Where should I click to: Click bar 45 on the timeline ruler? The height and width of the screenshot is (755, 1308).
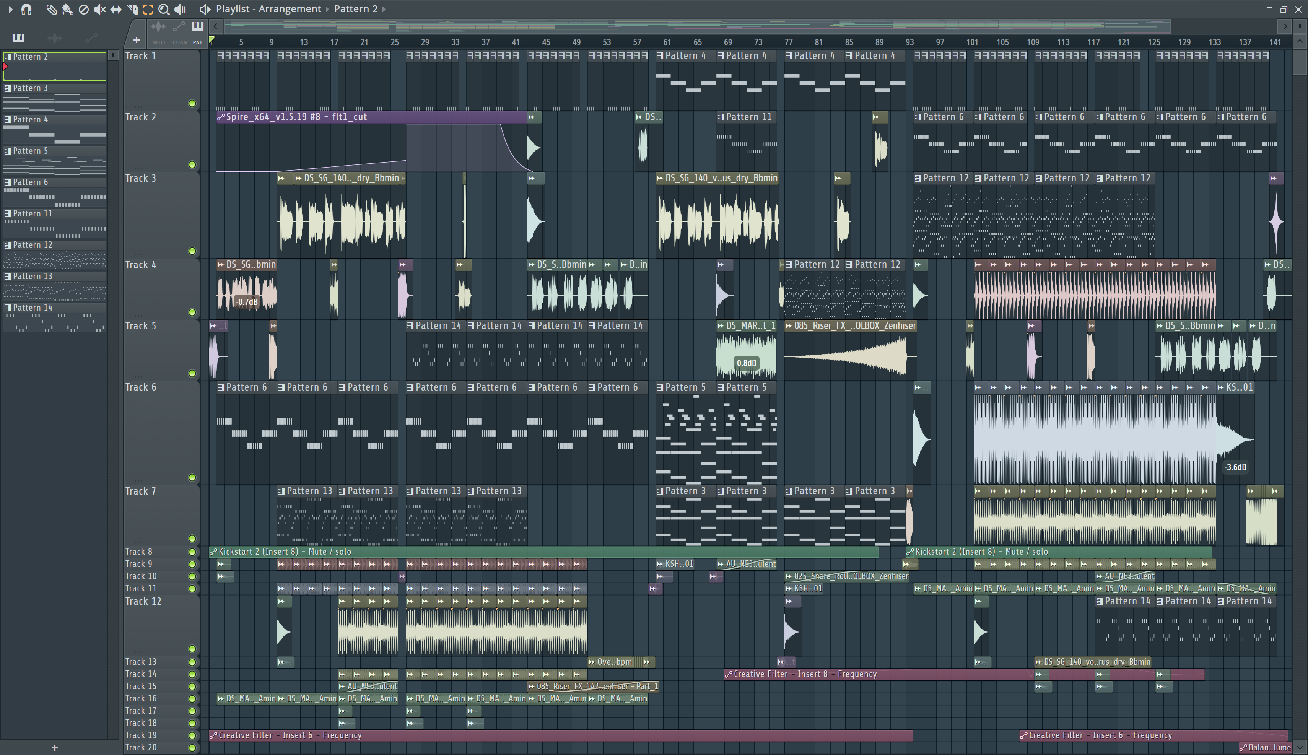[x=546, y=42]
